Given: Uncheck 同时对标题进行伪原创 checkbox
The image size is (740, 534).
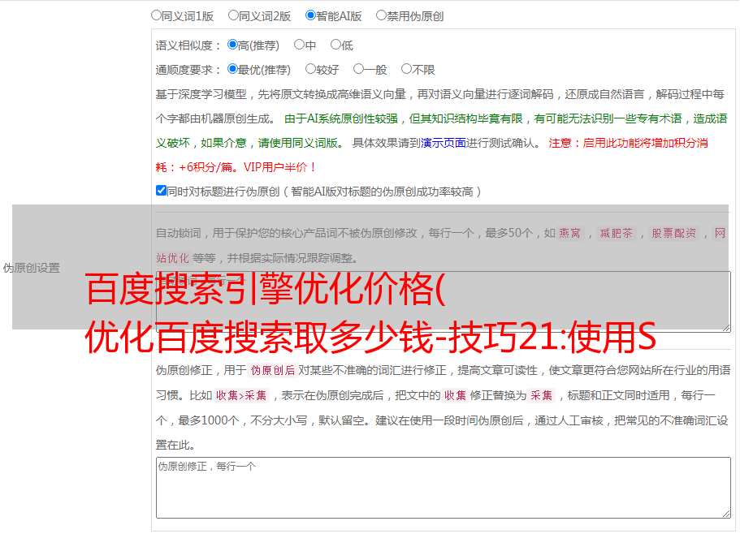Looking at the screenshot, I should (x=161, y=191).
